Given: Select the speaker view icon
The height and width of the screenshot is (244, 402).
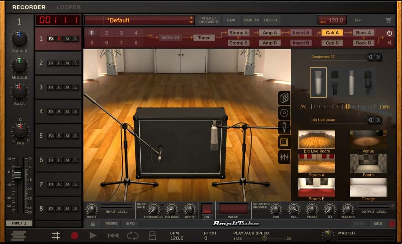Looking at the screenshot, I should 284,113.
